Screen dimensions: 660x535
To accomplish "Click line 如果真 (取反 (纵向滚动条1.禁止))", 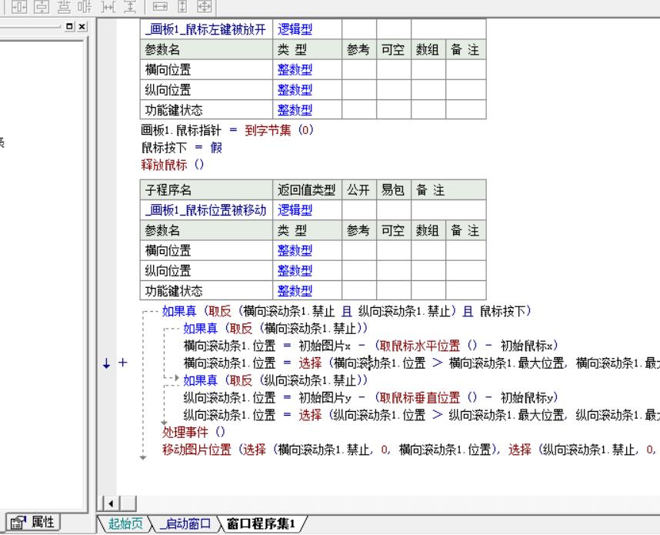I will [275, 380].
